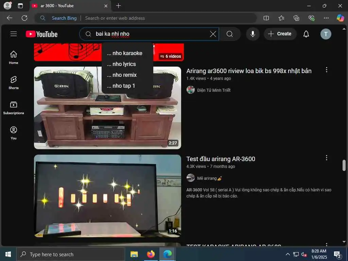
Task: Click the page vertical scrollbar thumb
Action: tap(344, 166)
